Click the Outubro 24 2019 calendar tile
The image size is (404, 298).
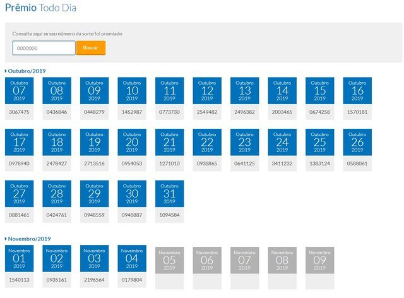[x=282, y=143]
